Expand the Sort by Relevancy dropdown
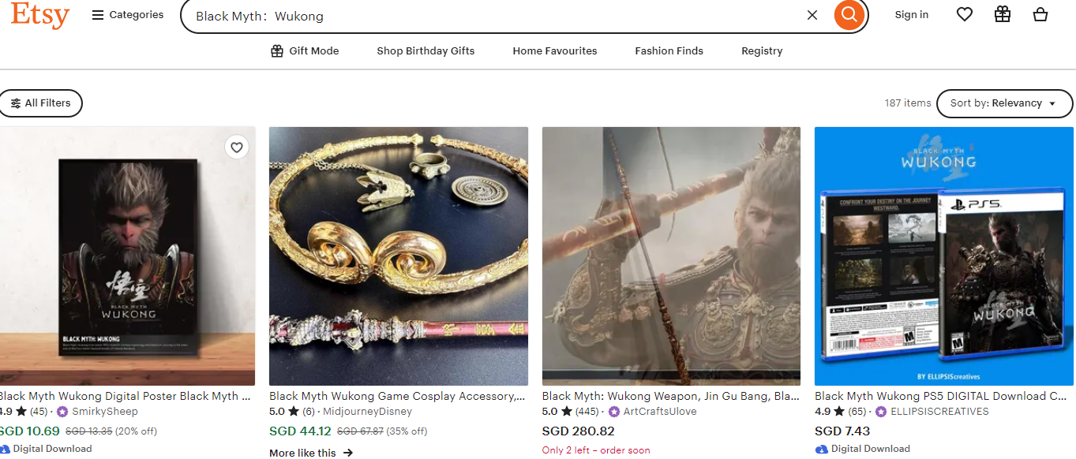 coord(1003,103)
